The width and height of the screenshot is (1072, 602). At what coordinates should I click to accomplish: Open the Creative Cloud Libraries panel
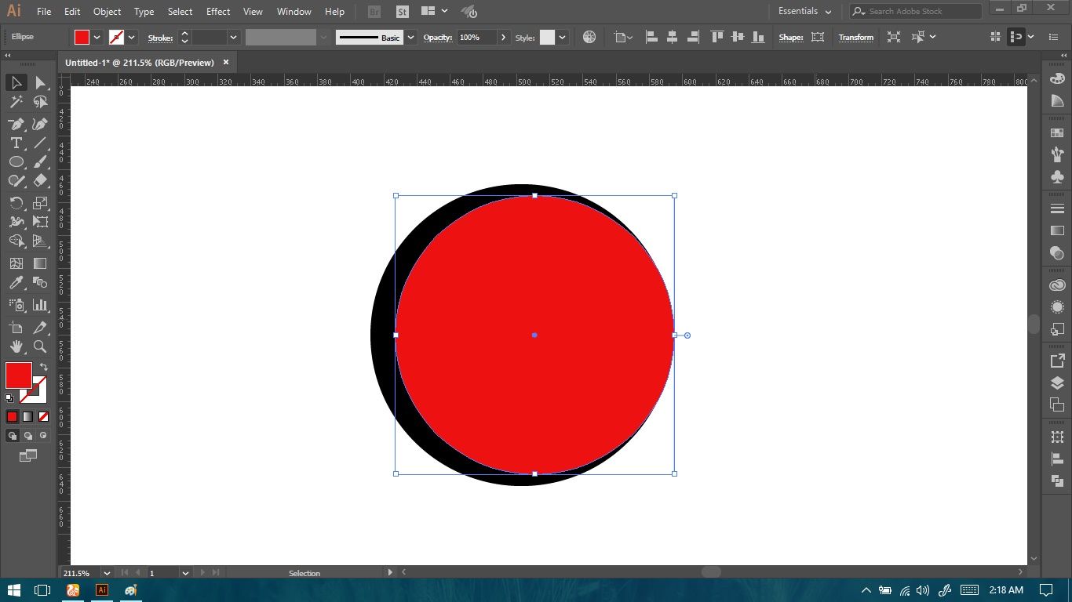pos(1057,285)
